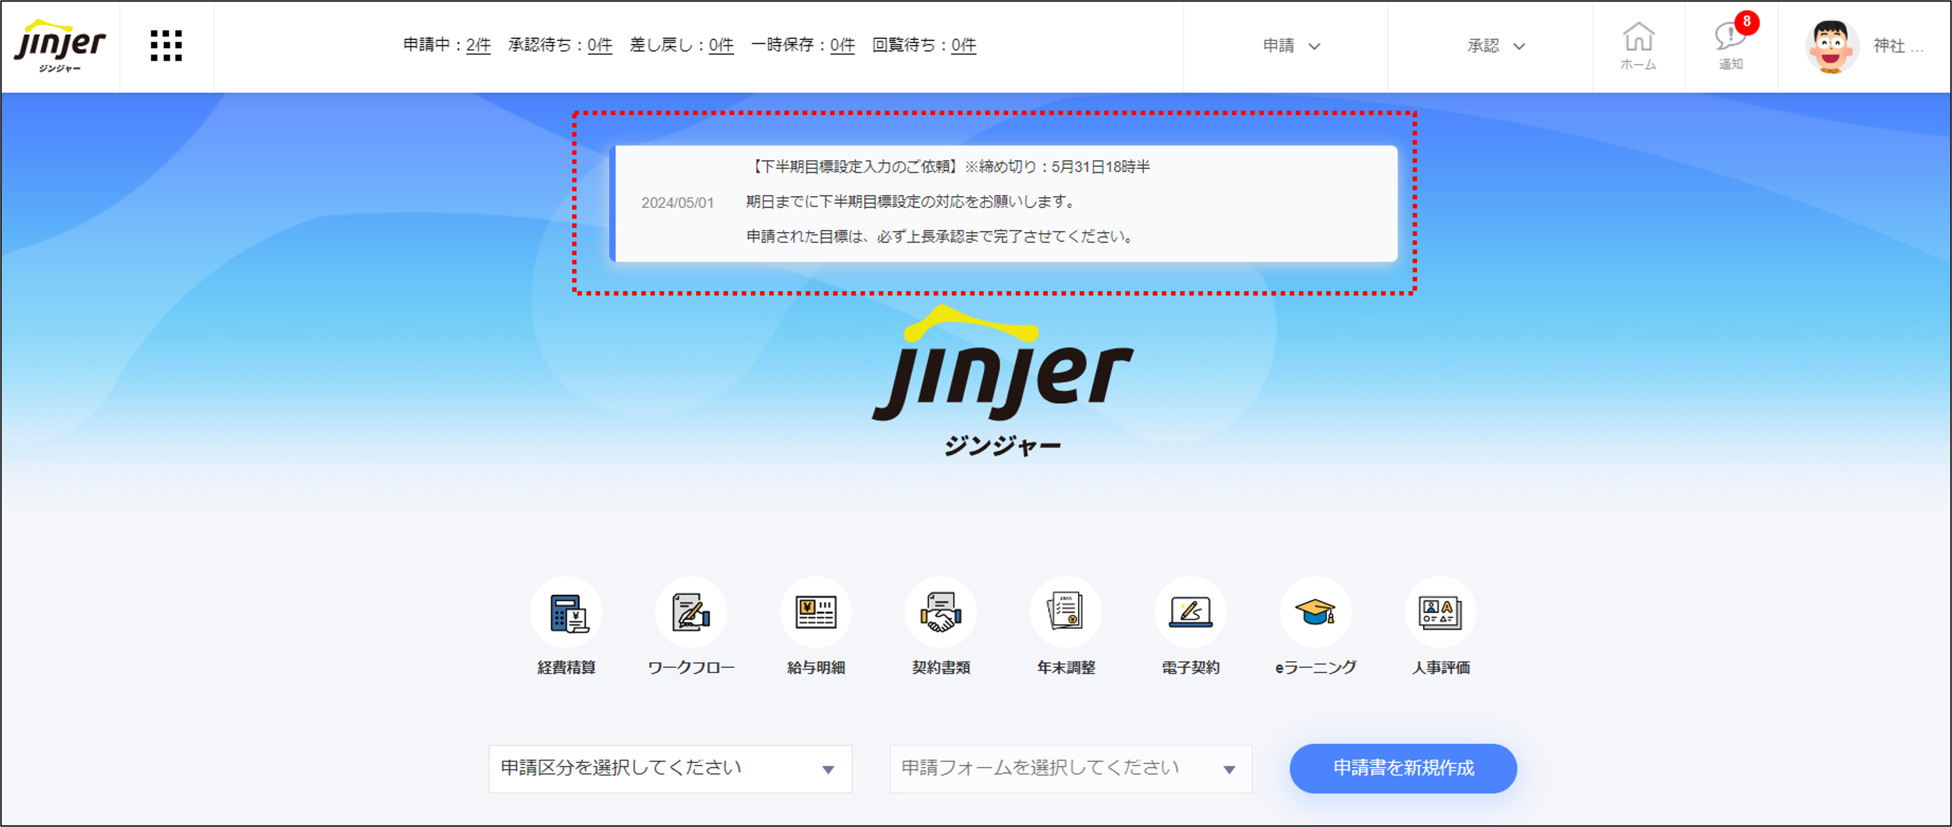Viewport: 1952px width, 827px height.
Task: Open the 年末調整 document icon
Action: click(1066, 612)
